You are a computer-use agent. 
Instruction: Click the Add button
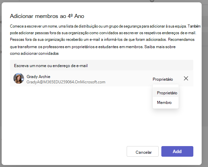[x=177, y=151]
